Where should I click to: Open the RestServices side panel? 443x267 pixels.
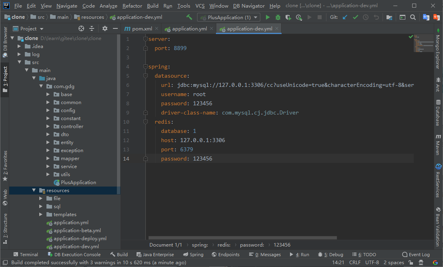click(x=438, y=181)
